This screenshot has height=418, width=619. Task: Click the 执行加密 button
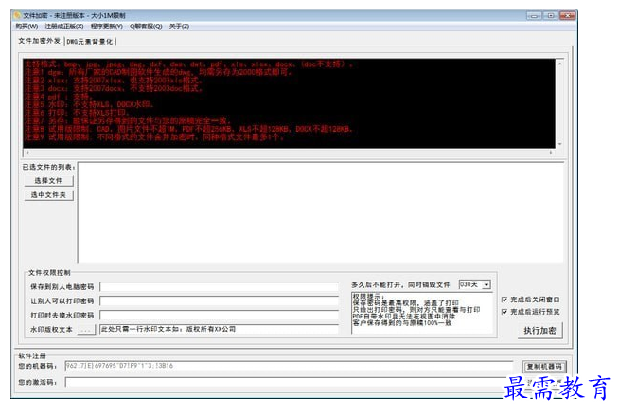[539, 331]
